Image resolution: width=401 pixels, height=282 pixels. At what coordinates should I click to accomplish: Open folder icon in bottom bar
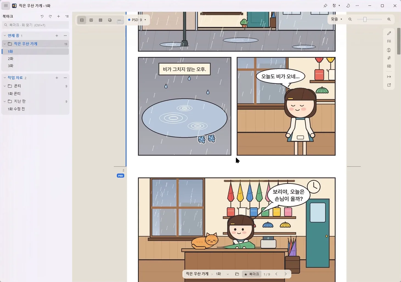pos(237,274)
